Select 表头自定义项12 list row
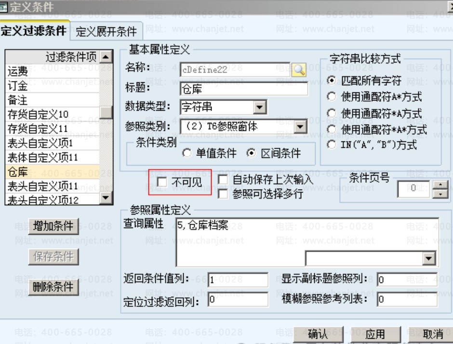Viewport: 453px width, 344px height. (x=53, y=199)
